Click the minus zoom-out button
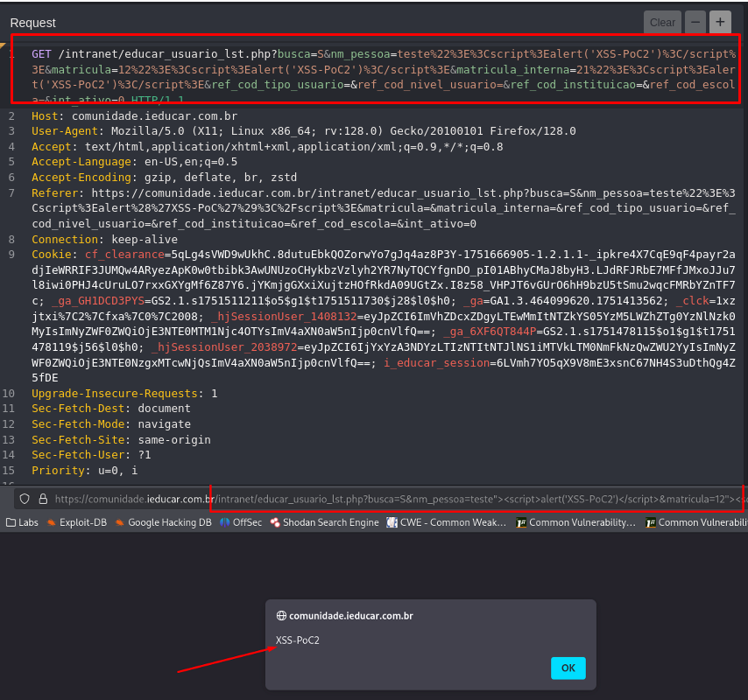The image size is (748, 700). [x=695, y=23]
